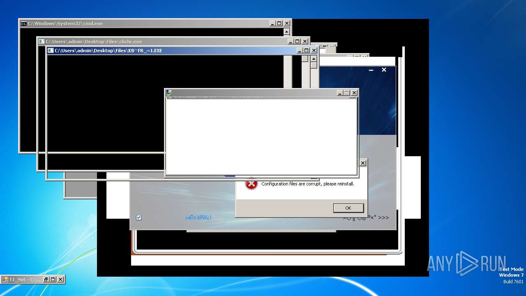The height and width of the screenshot is (296, 526).
Task: Minimize the cmd.exe console window
Action: [273, 23]
